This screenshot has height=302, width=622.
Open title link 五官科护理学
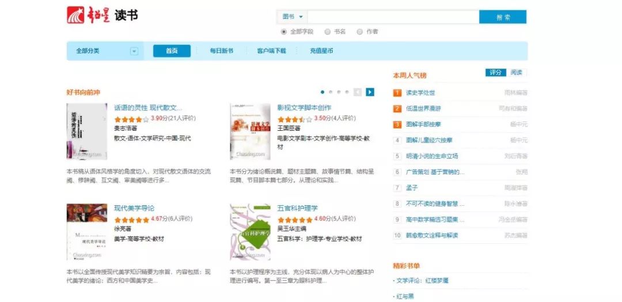click(x=298, y=208)
